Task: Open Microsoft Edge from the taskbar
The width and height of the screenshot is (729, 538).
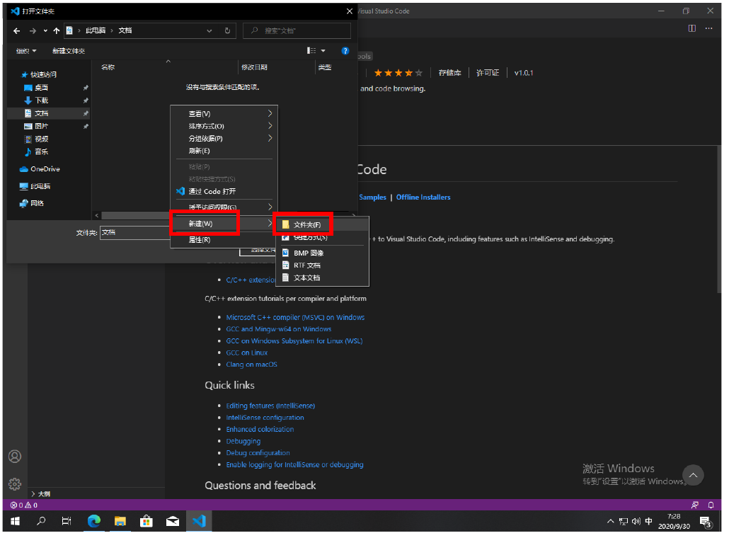Action: point(93,522)
